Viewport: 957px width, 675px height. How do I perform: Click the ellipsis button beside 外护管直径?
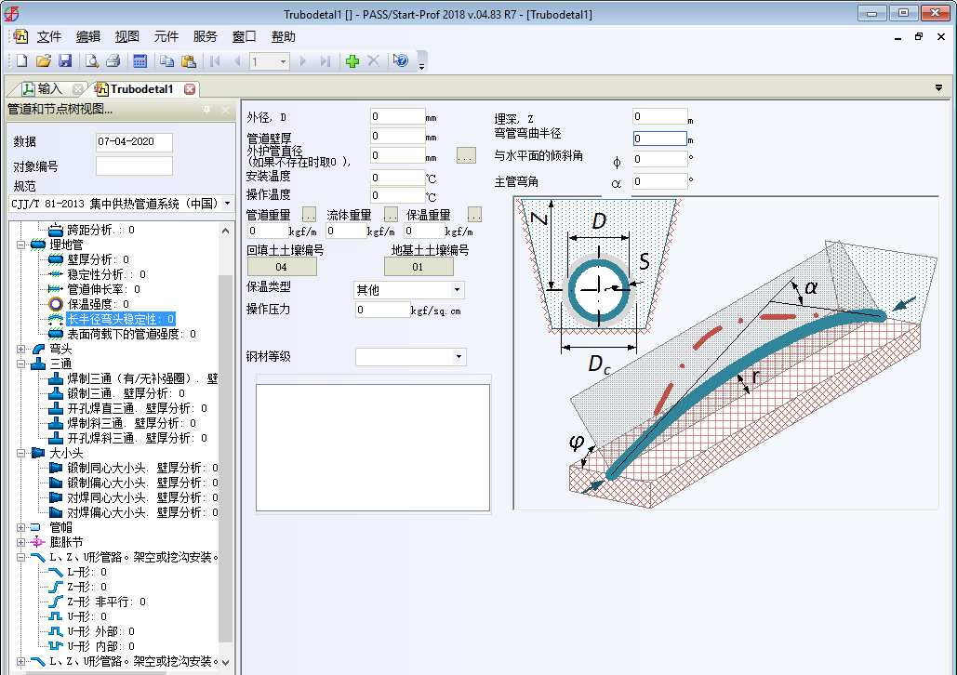click(466, 155)
